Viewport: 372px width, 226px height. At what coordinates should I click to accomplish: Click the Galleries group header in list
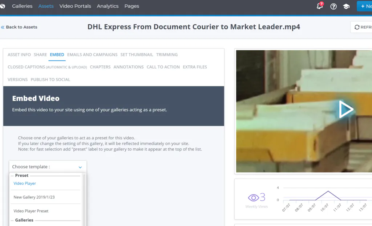pos(24,220)
